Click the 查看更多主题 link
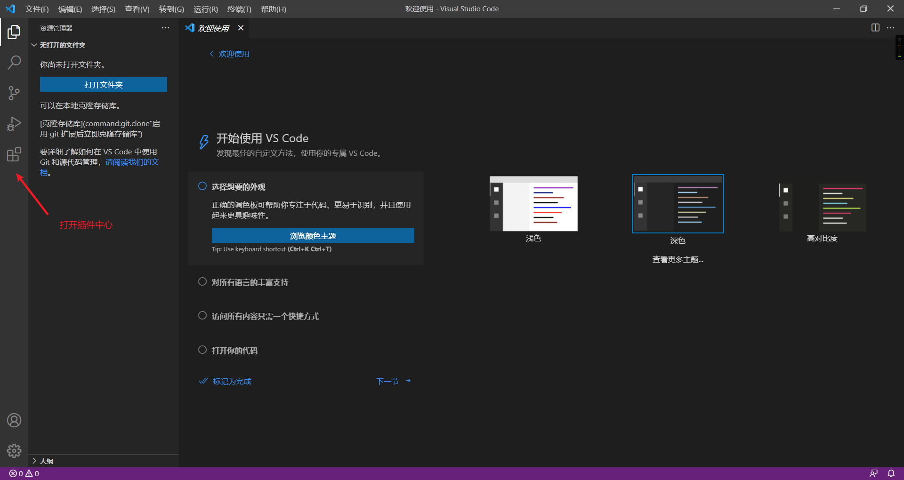 [x=677, y=259]
